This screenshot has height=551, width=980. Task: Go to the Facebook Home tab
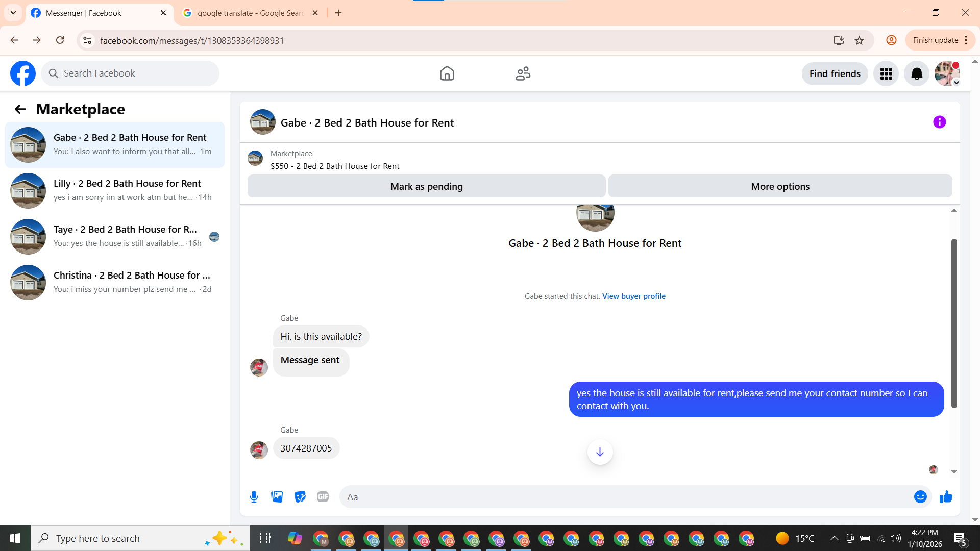pos(447,74)
